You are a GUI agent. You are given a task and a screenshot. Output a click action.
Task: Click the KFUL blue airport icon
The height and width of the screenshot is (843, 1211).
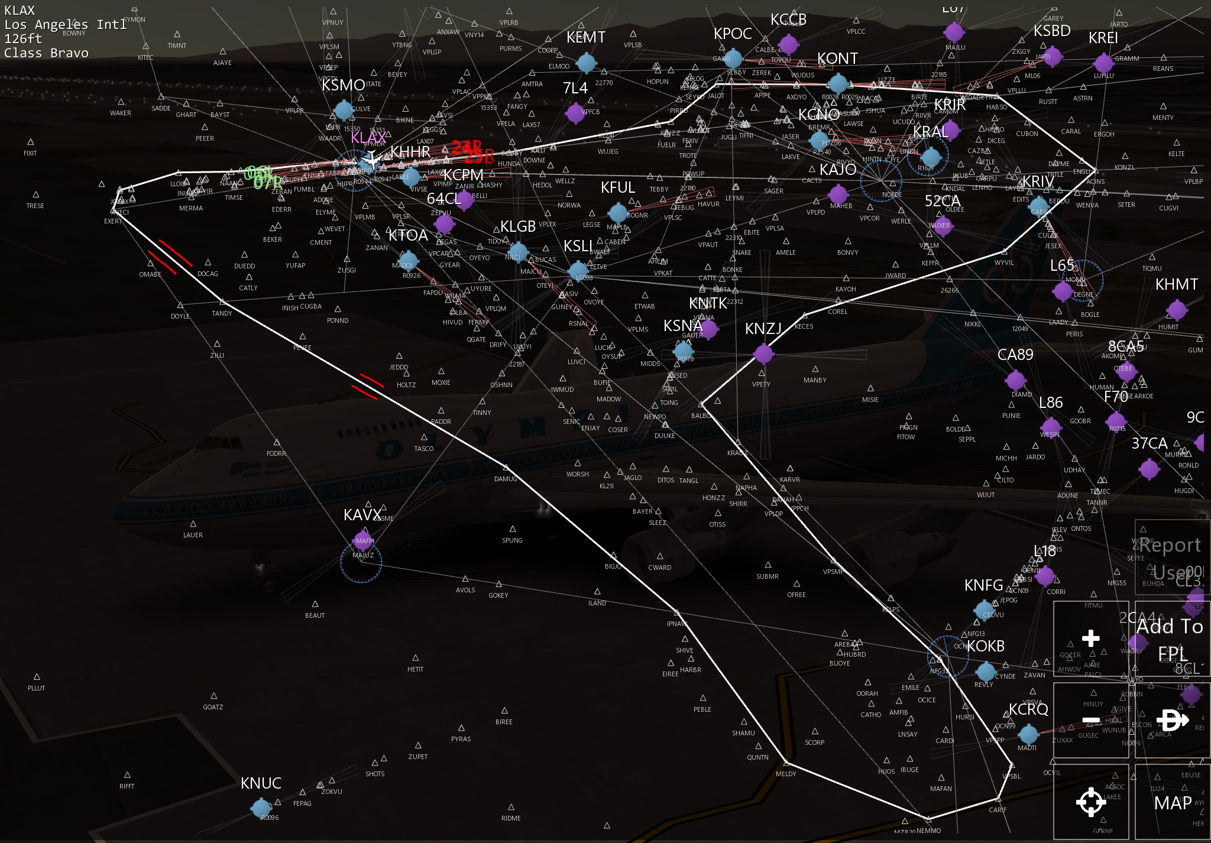(x=618, y=212)
